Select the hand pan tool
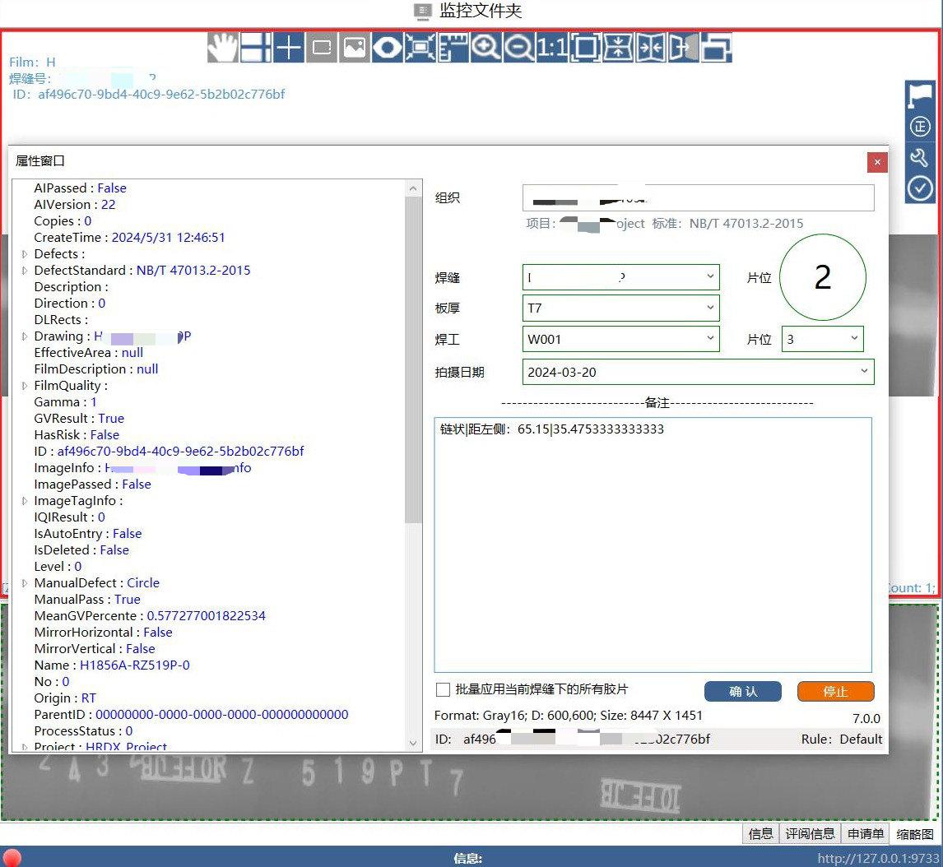This screenshot has height=867, width=943. [x=223, y=48]
